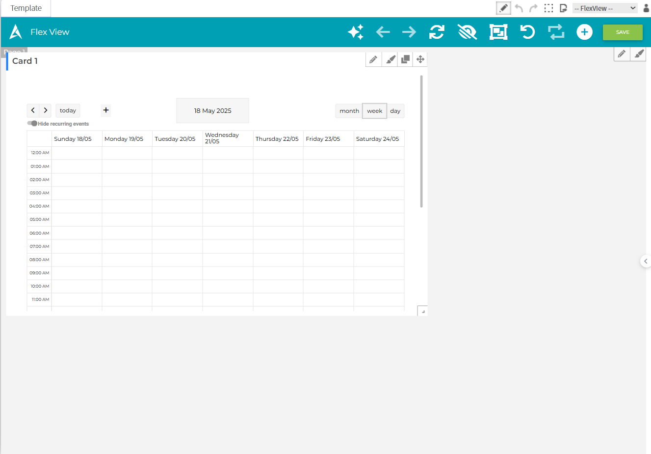Click the white plus circle add icon
Viewport: 651px width, 454px height.
(x=584, y=32)
